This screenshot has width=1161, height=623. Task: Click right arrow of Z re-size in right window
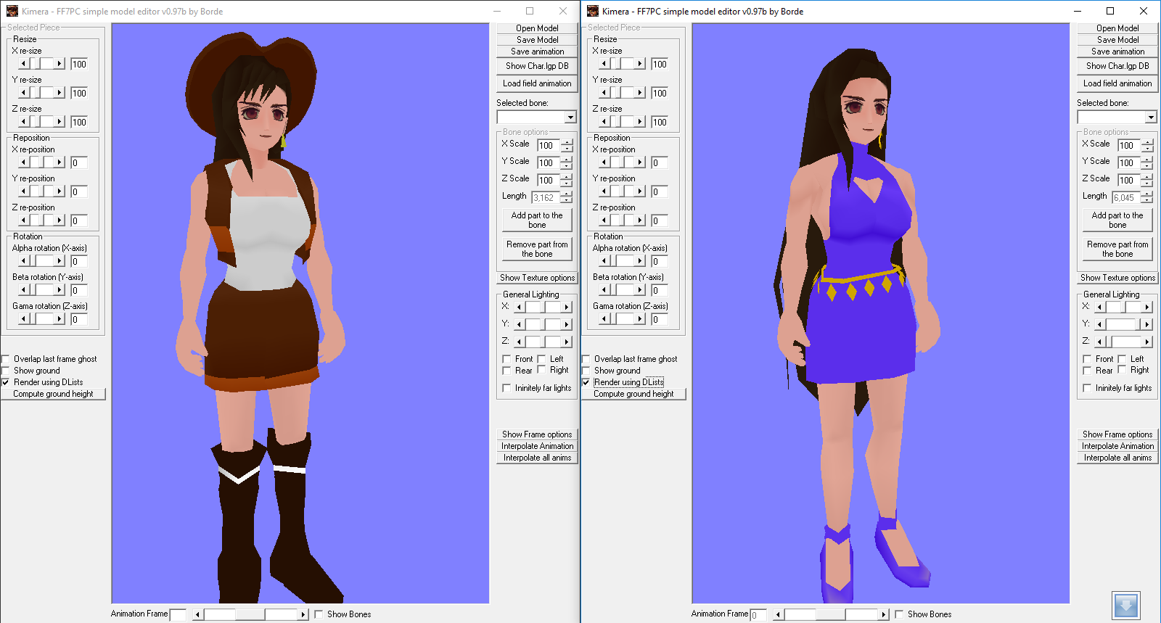[640, 122]
